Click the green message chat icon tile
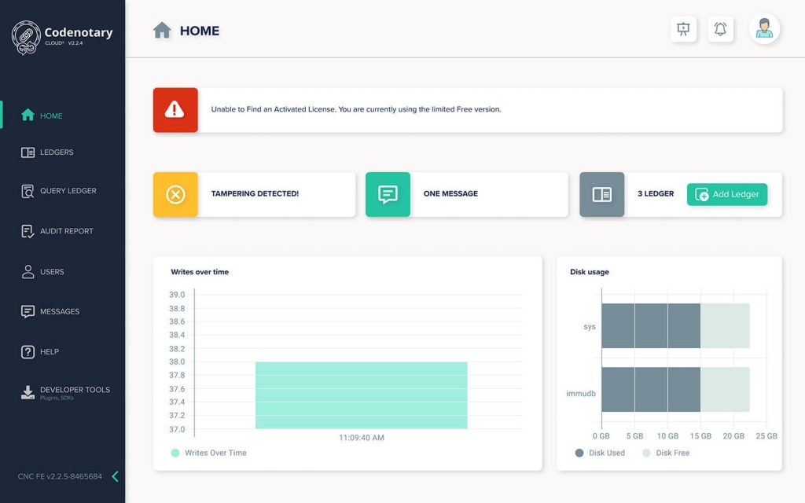 pos(388,195)
